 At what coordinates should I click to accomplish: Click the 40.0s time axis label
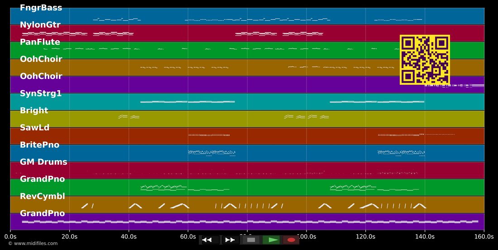click(129, 237)
